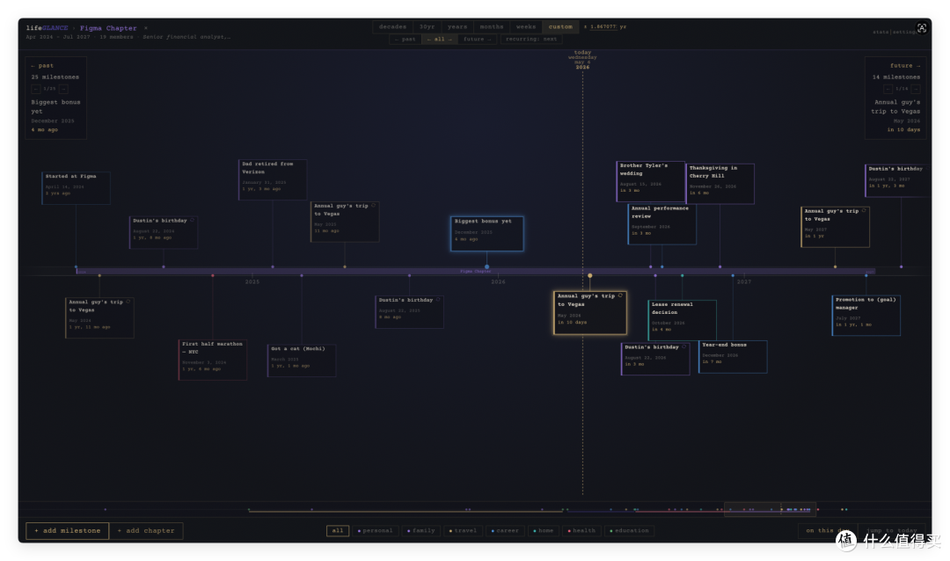Viewport: 950px width, 561px height.
Task: Toggle the education category filter
Action: (630, 531)
